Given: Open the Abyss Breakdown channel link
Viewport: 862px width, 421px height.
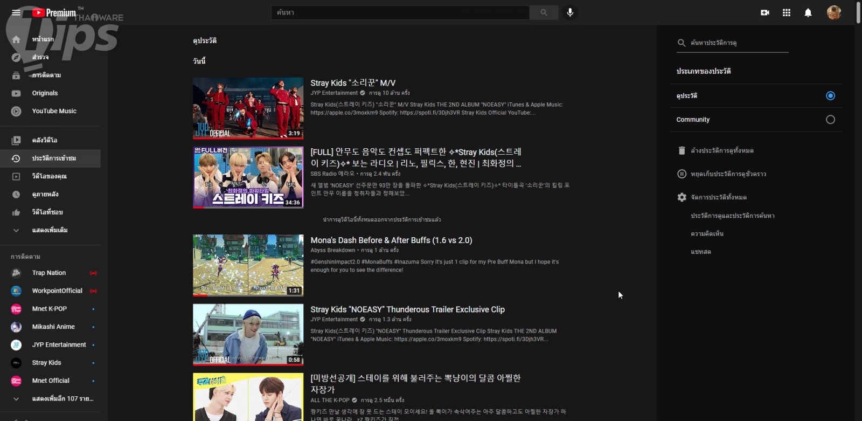Looking at the screenshot, I should (x=333, y=250).
